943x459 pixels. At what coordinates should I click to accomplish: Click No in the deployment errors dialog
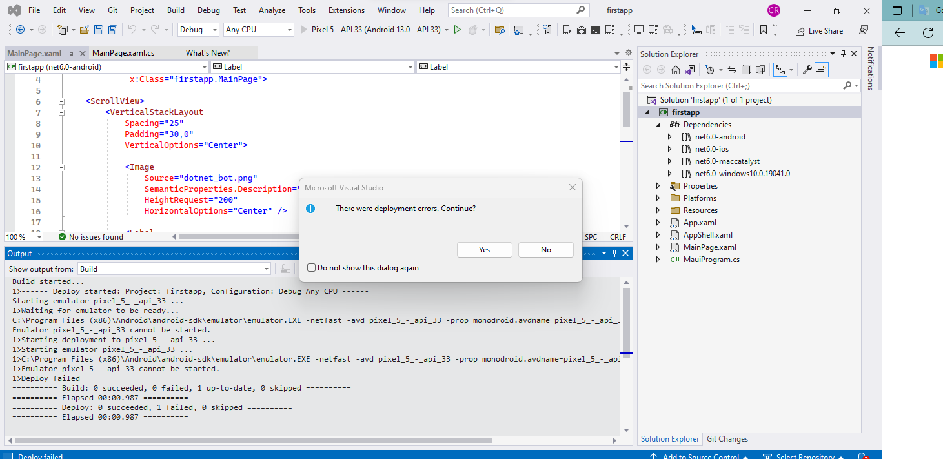pos(545,250)
